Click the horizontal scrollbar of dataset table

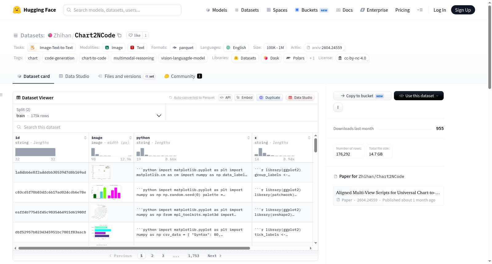click(x=134, y=248)
